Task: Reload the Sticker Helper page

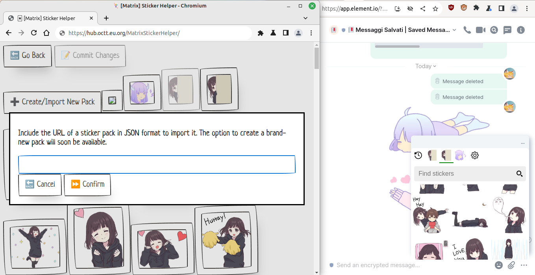Action: point(34,33)
